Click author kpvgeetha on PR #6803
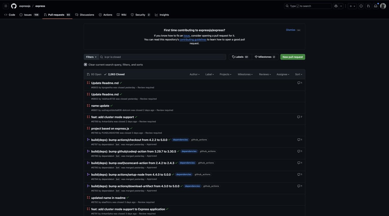 coord(107,88)
